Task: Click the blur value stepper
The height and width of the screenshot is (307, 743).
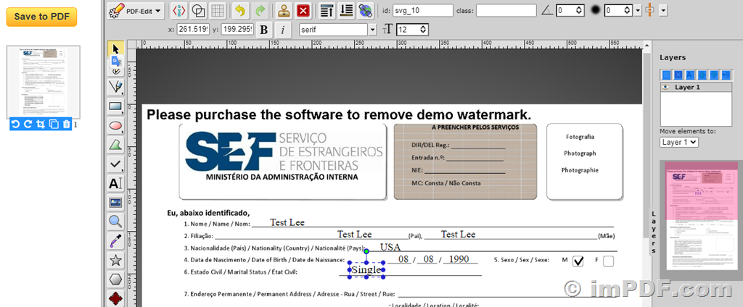Action: [x=618, y=10]
